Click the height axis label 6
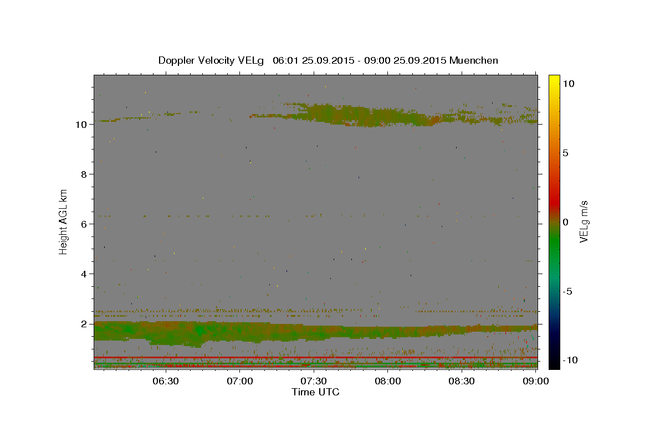 (x=85, y=224)
